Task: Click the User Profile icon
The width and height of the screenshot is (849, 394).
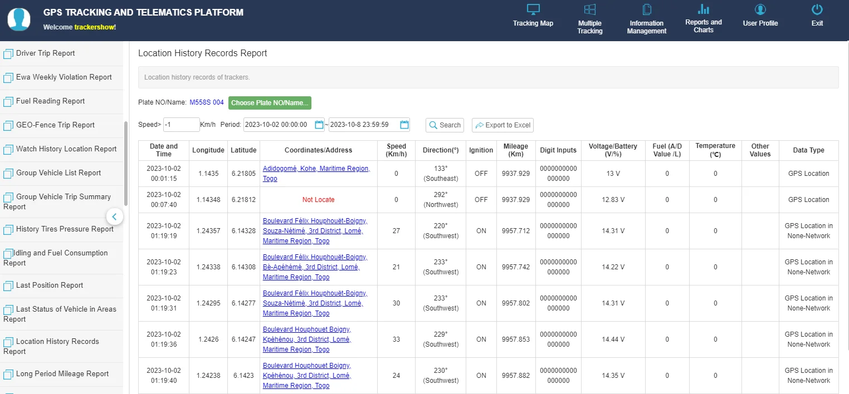Action: pyautogui.click(x=760, y=9)
